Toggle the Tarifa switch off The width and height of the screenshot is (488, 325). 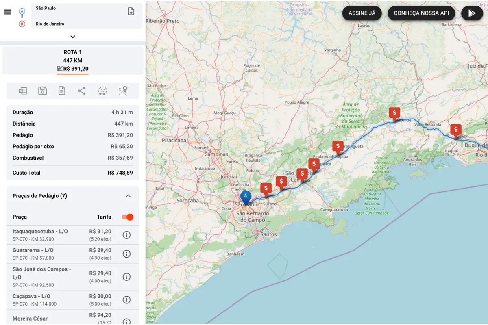pos(128,217)
